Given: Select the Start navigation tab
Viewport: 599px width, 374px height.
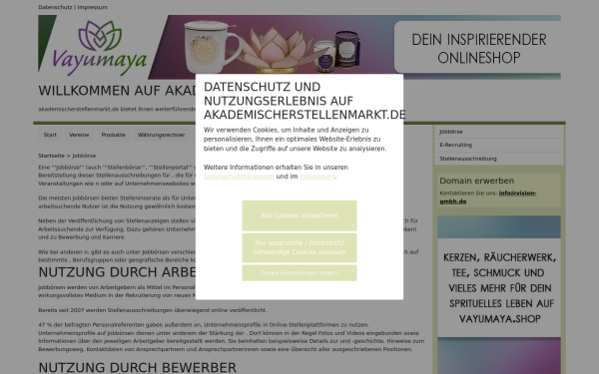Looking at the screenshot, I should [50, 135].
